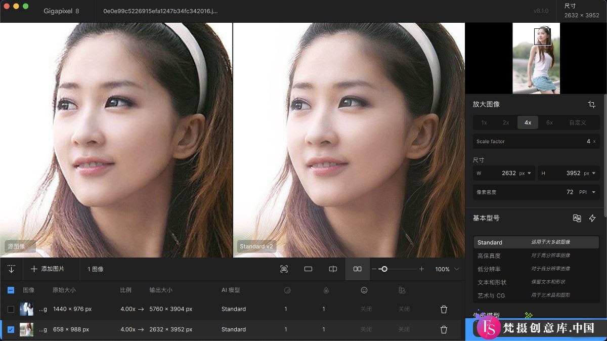
Task: Click Standard AI model in 1440 × 976 row
Action: tap(234, 309)
